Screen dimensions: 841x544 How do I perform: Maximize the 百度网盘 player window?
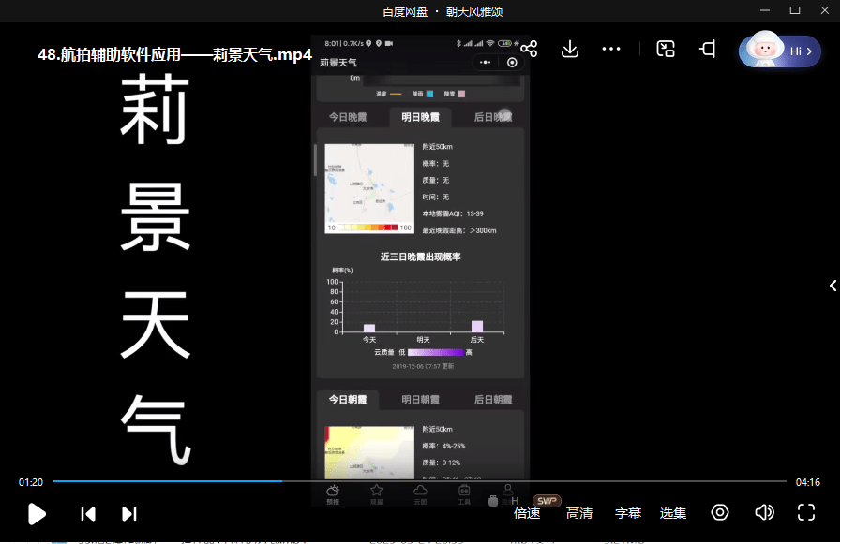point(795,10)
